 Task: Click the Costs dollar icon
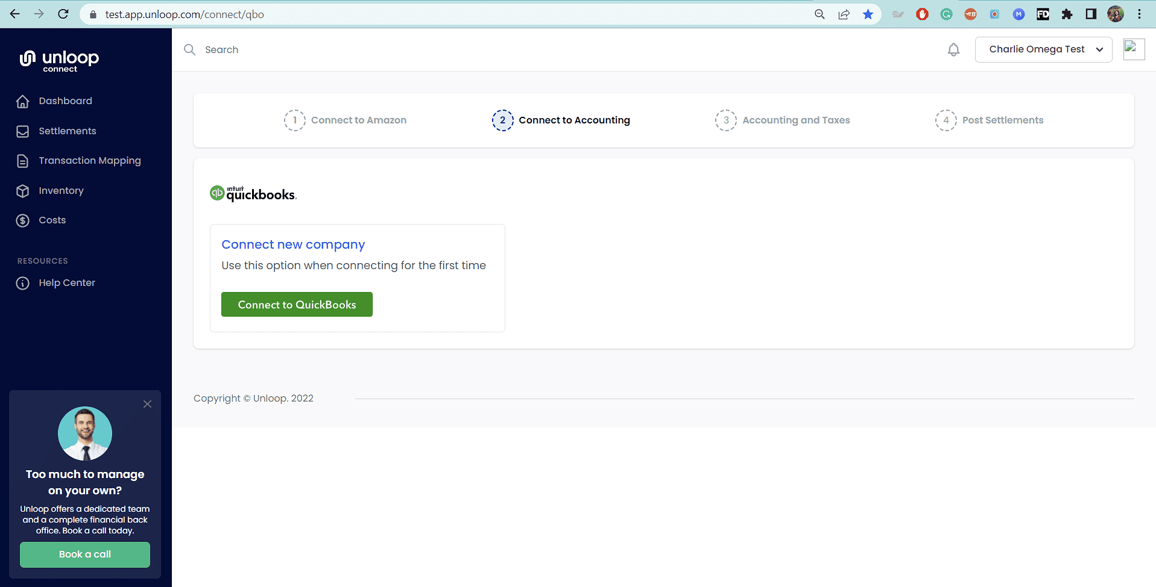[x=23, y=220]
